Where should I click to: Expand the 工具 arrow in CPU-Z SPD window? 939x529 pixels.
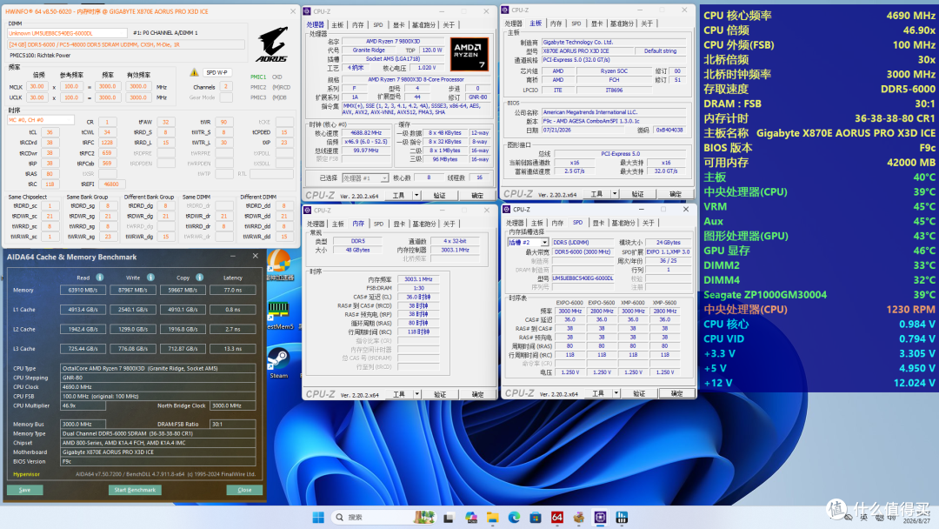[x=616, y=393]
